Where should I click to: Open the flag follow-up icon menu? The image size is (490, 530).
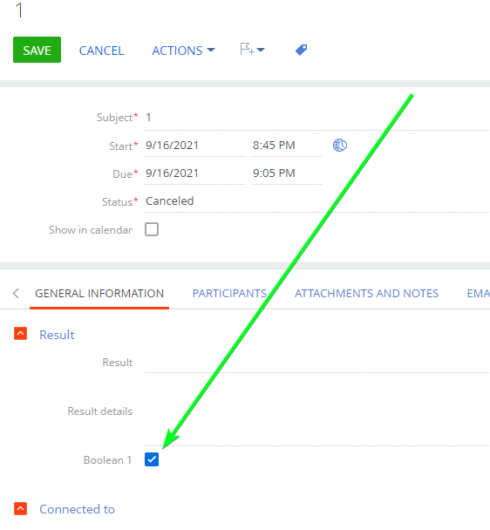[252, 50]
